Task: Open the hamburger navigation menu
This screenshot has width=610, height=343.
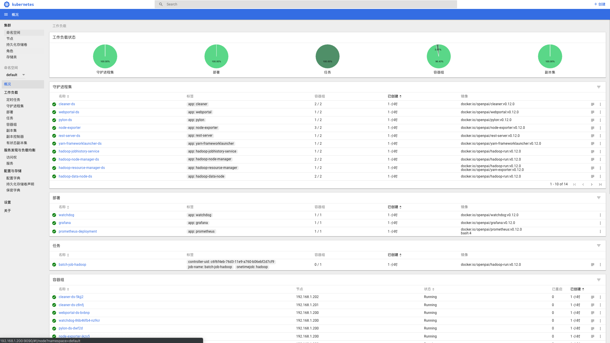Action: click(6, 14)
